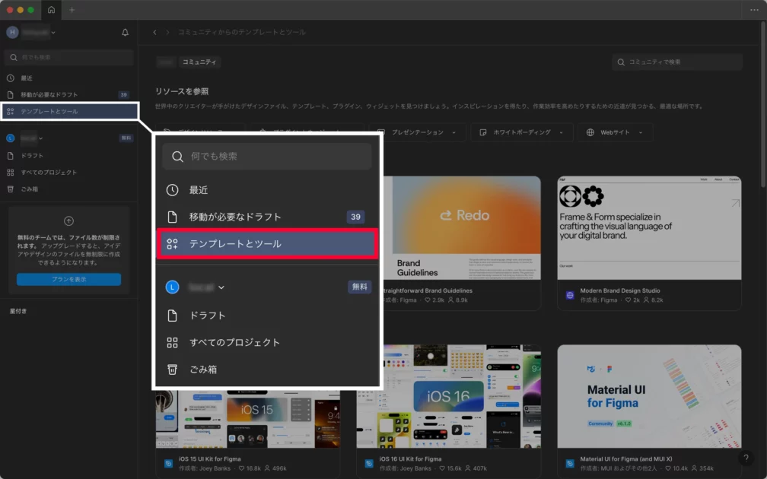Open notifications via the bell icon

126,33
